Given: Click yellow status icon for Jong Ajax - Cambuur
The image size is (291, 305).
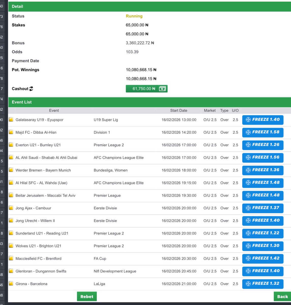Looking at the screenshot, I should (x=11, y=208).
